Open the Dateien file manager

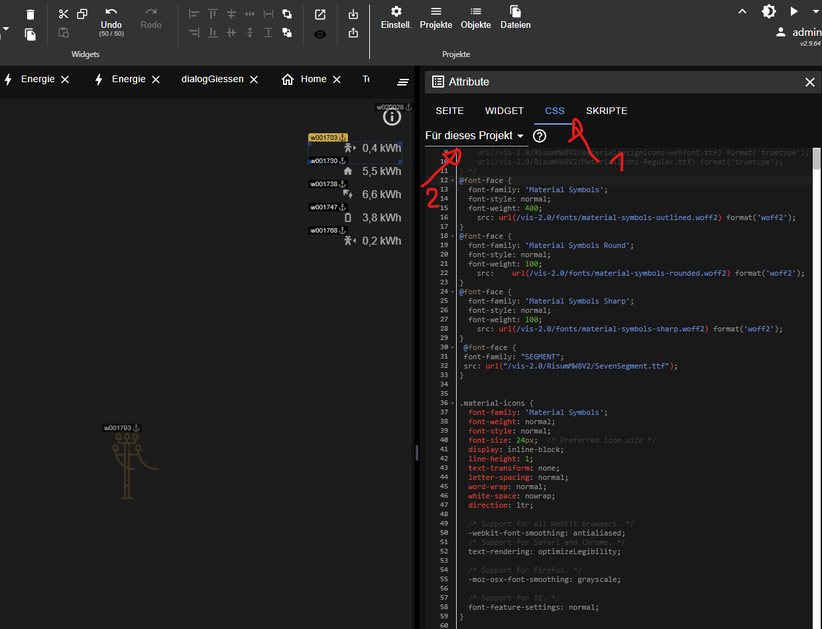click(515, 18)
